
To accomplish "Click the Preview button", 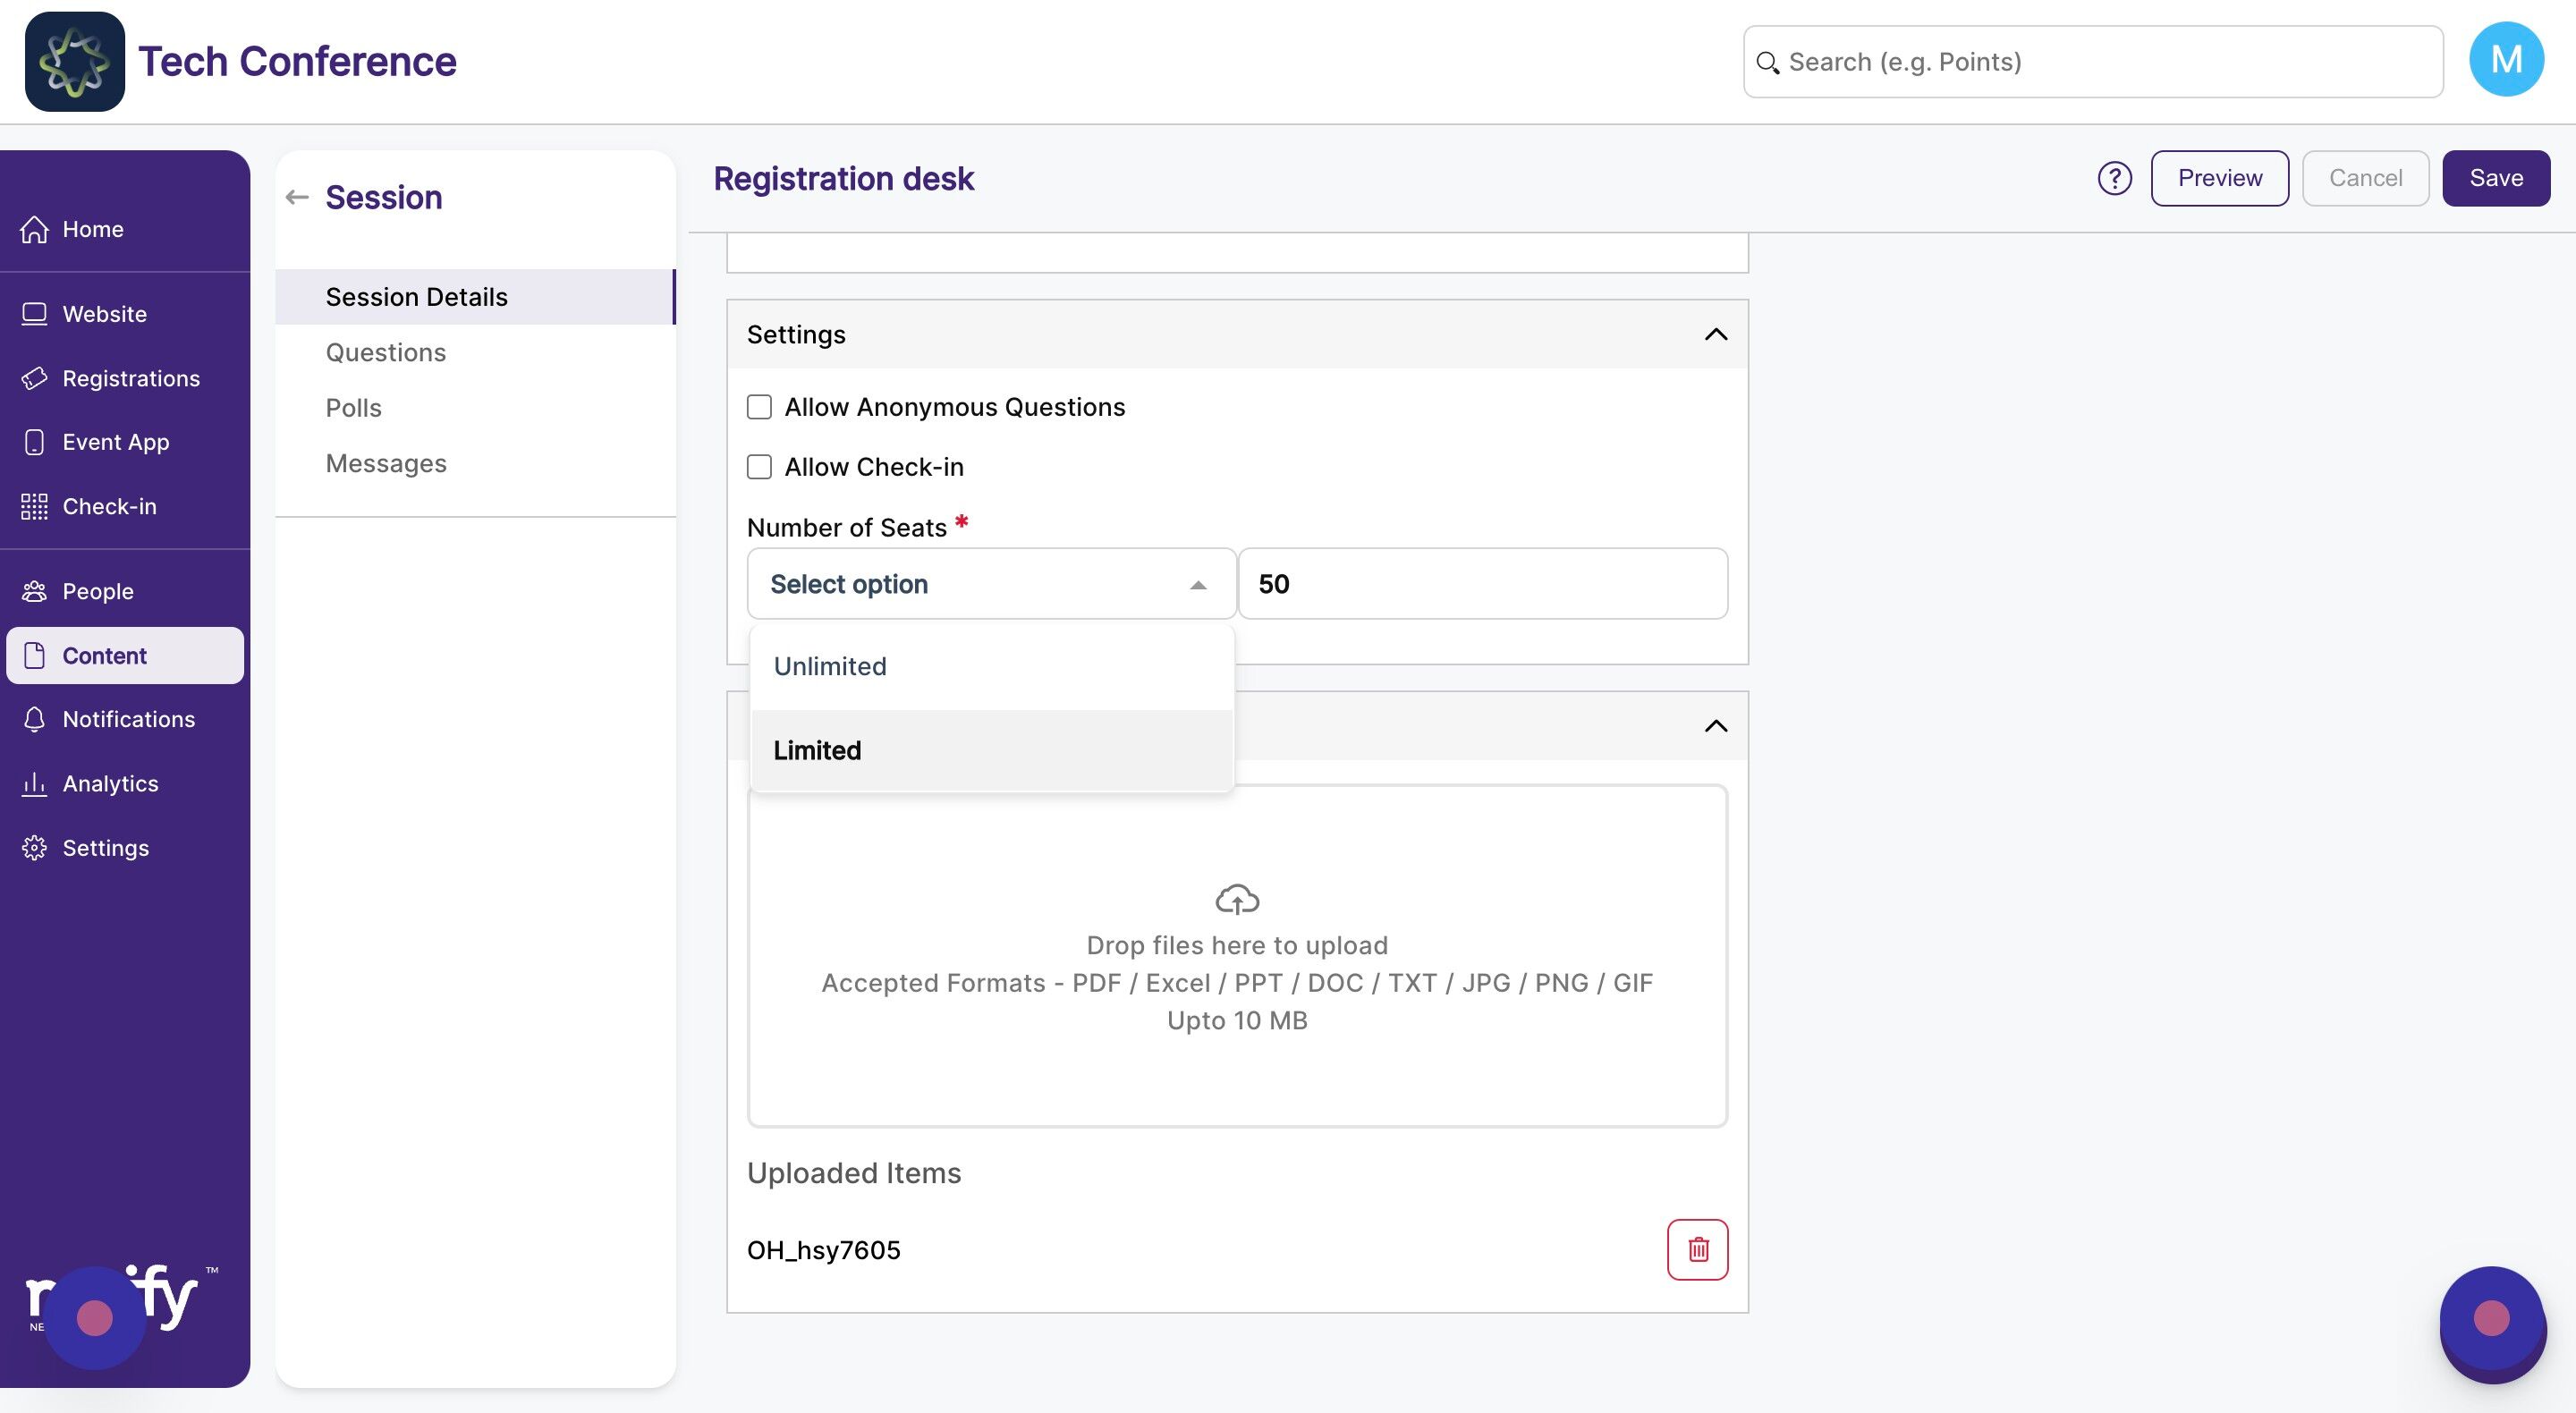I will click(2219, 178).
